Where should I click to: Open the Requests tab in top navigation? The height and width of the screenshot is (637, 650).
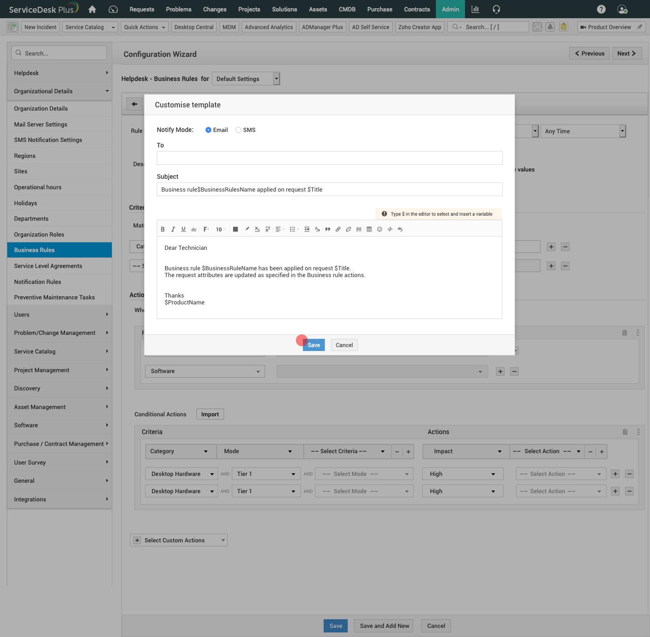click(141, 9)
